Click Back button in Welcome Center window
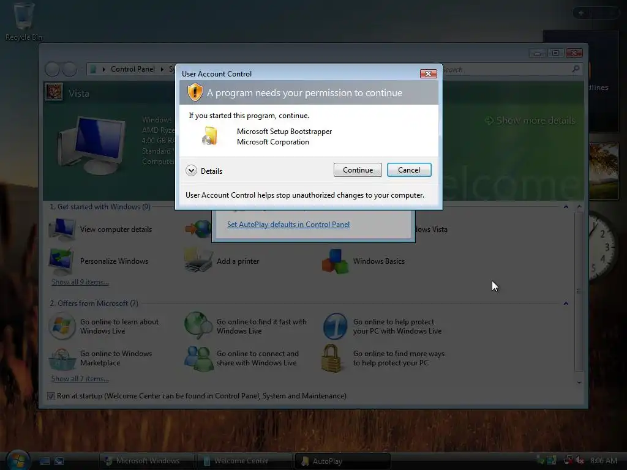 (53, 70)
